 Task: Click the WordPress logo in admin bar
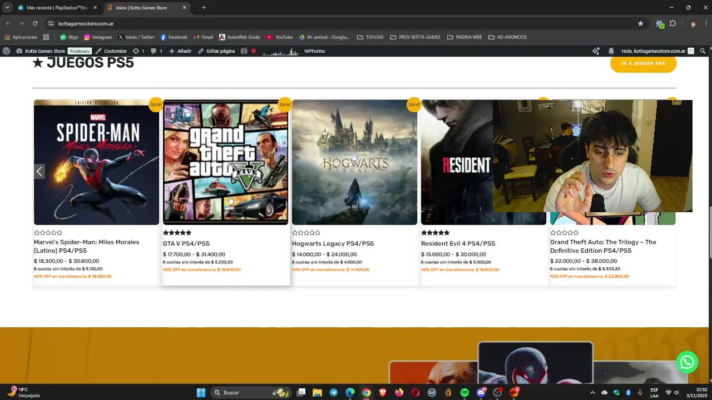pyautogui.click(x=6, y=51)
